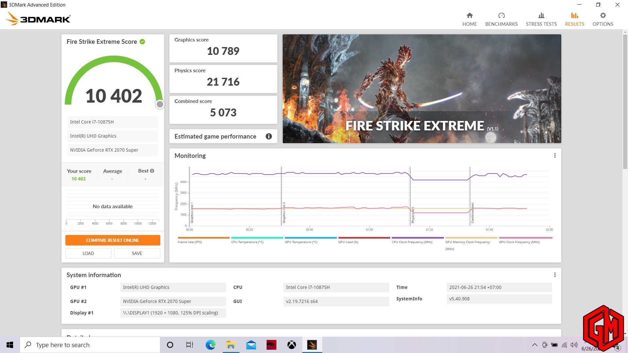The image size is (628, 353).
Task: Toggle CPU Temperature legend series
Action: (x=257, y=240)
